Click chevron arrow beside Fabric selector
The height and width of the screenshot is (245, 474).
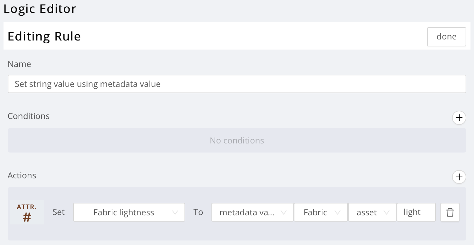[x=338, y=213]
